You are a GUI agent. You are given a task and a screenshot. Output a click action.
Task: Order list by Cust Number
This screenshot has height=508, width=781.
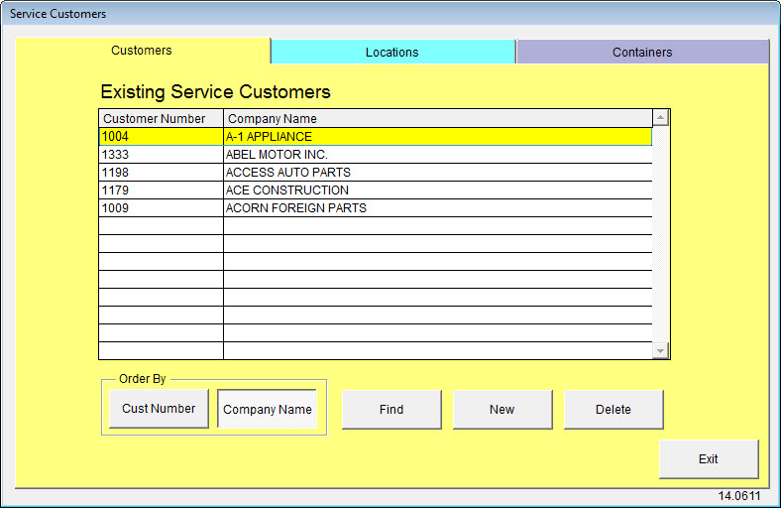[159, 409]
